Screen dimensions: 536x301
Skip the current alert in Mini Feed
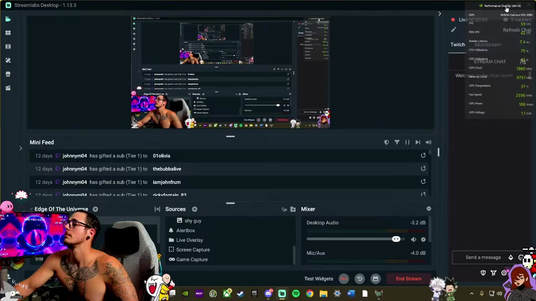tap(417, 142)
